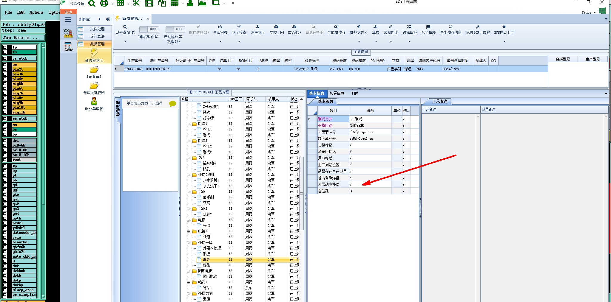Toggle the 编写流程(R) OFF switch

tap(149, 29)
